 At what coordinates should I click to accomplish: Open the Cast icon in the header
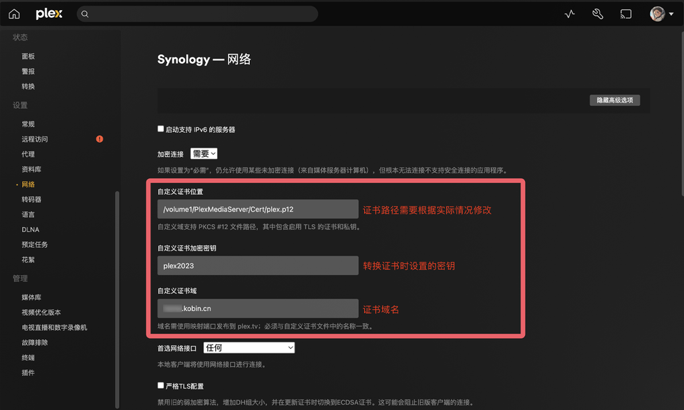[626, 13]
